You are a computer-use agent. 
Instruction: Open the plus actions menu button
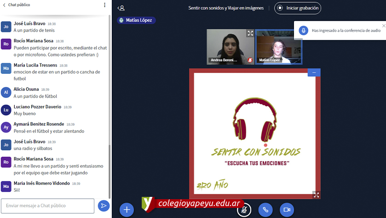[x=127, y=210]
